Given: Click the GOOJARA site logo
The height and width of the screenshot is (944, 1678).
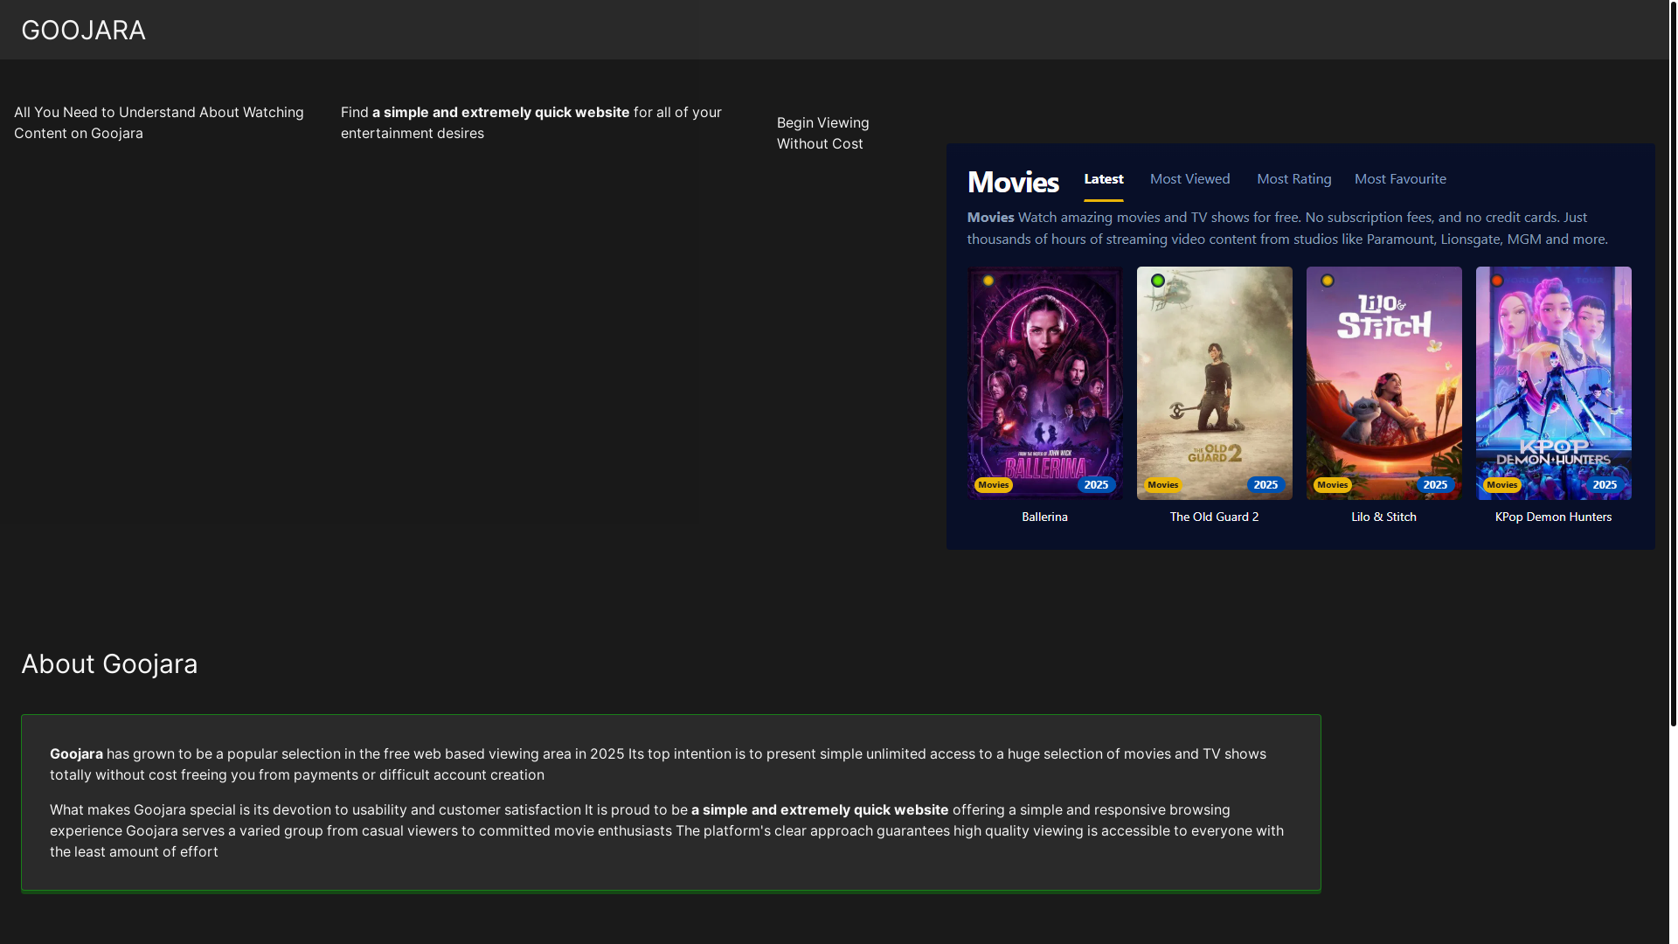Looking at the screenshot, I should coord(83,30).
